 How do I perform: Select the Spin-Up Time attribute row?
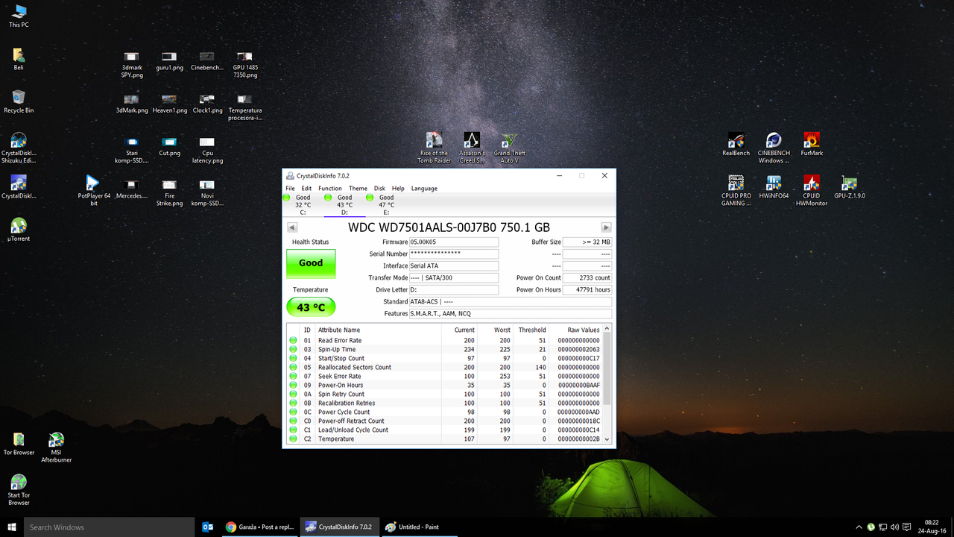(444, 350)
